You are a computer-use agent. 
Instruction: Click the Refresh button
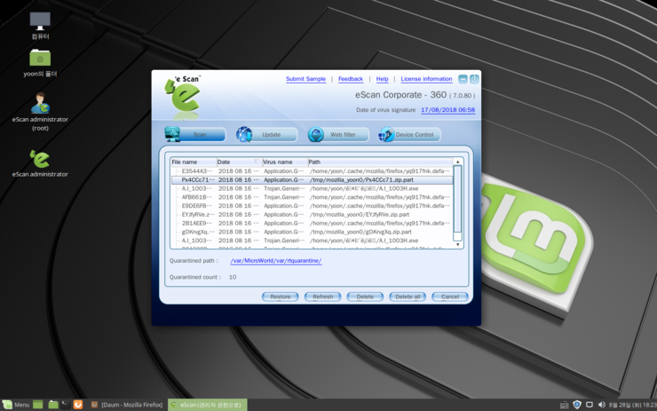[x=322, y=296]
